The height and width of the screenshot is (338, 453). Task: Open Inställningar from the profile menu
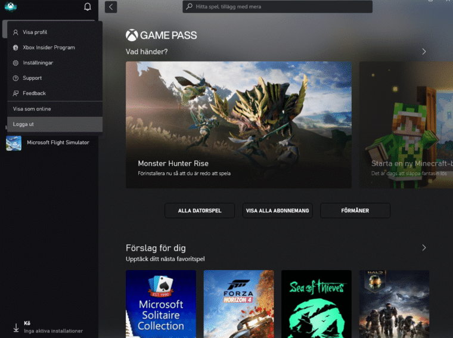55,63
